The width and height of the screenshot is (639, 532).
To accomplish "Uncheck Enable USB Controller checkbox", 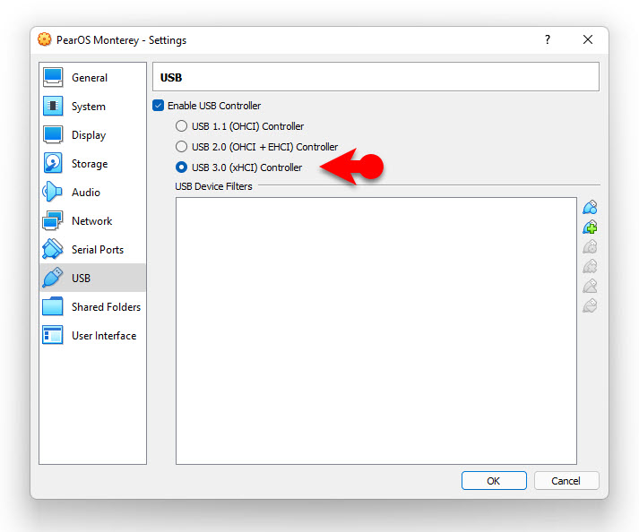I will pyautogui.click(x=158, y=106).
